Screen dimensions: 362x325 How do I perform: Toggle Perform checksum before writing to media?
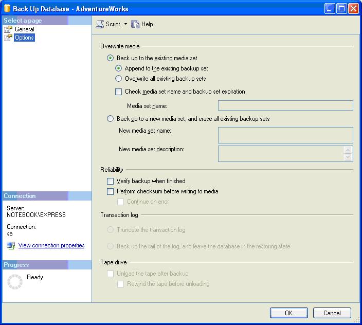[110, 191]
